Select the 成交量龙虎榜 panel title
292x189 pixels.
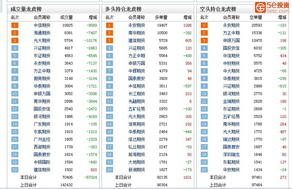[26, 9]
